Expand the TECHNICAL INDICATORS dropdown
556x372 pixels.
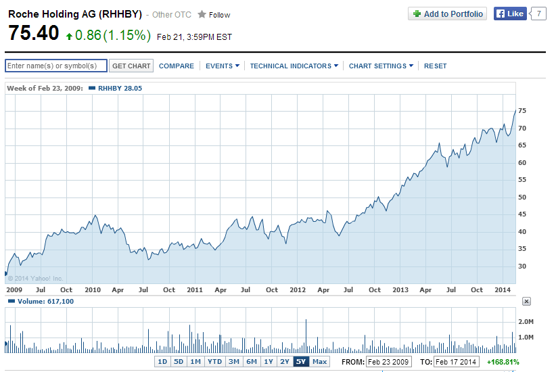tap(294, 66)
